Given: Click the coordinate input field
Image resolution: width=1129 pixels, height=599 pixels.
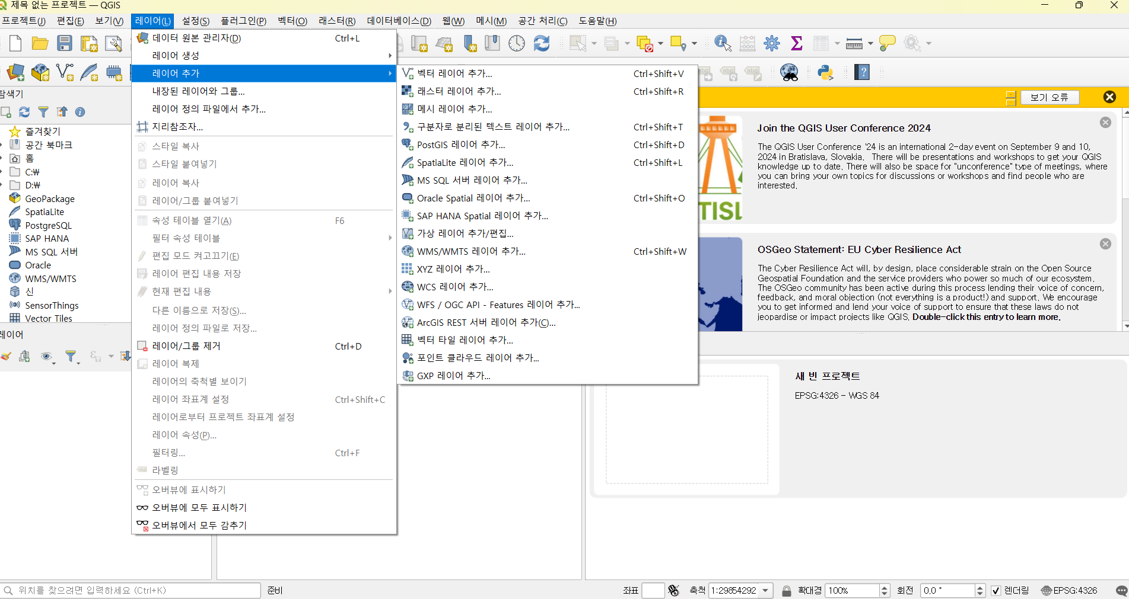Looking at the screenshot, I should (653, 590).
